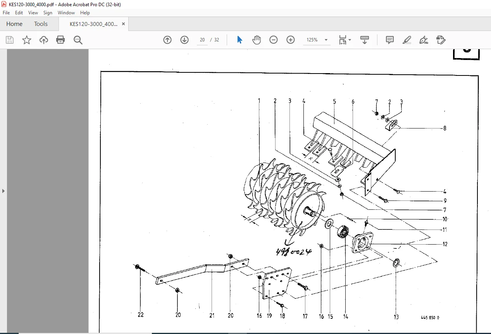Open the File menu
The image size is (491, 334).
6,13
